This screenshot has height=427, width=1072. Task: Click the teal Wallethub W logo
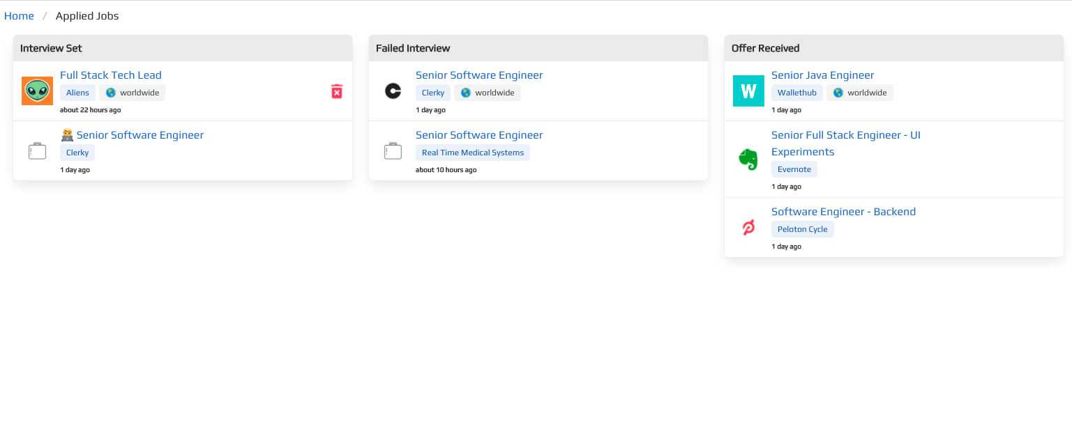click(x=748, y=91)
